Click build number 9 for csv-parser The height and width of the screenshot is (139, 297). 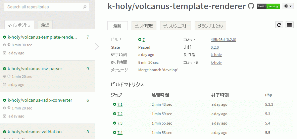88,68
